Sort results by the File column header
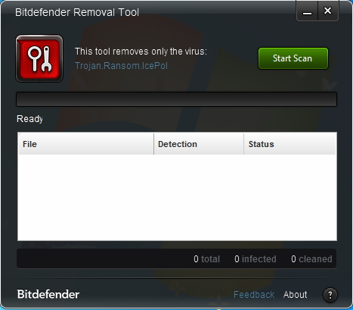 (86, 144)
